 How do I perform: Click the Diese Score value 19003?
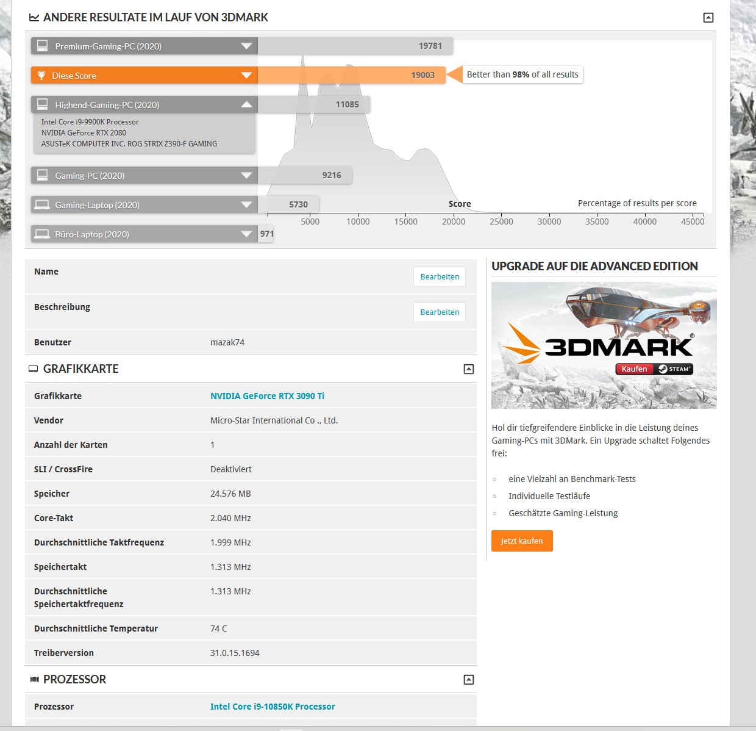click(x=423, y=75)
